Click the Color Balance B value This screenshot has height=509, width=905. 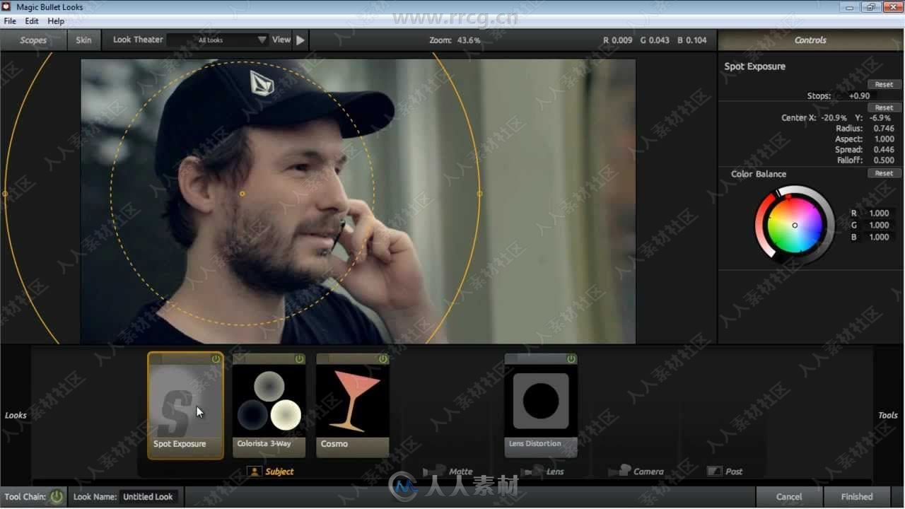[879, 238]
